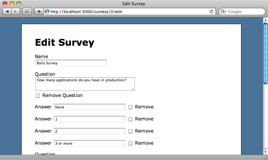The image size is (268, 160).
Task: Click the blue vertical scrollbar thumb
Action: coord(265,54)
